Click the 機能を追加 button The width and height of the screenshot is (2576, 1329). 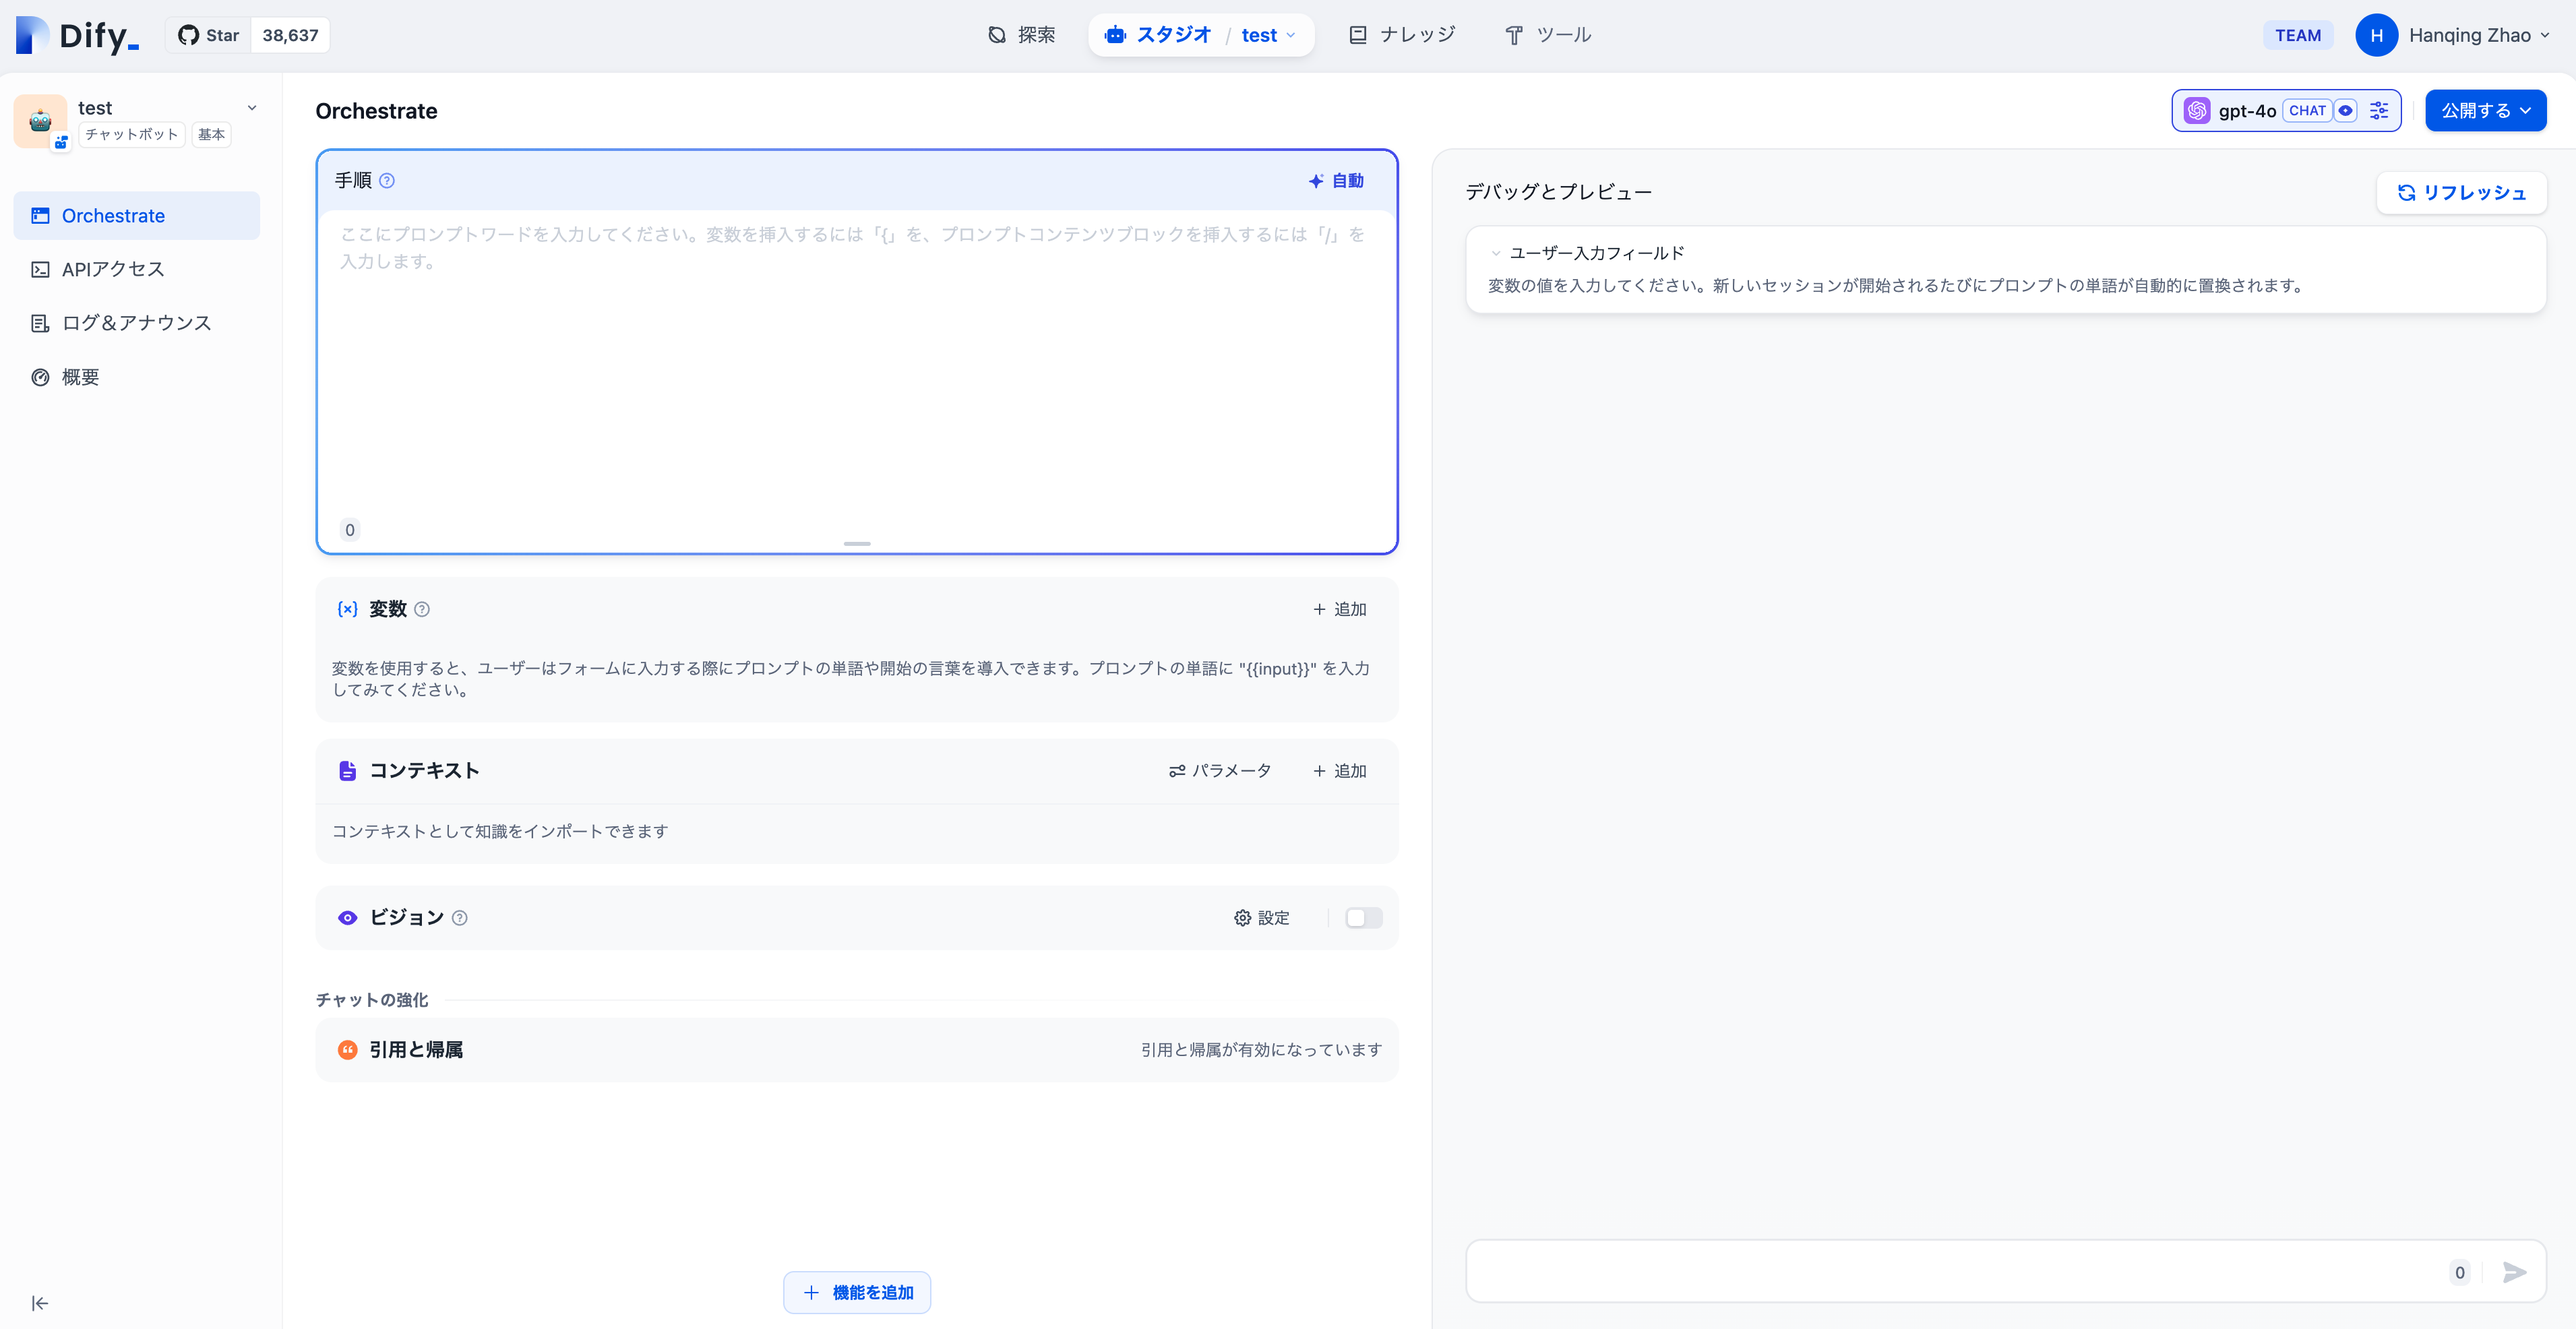pos(857,1293)
